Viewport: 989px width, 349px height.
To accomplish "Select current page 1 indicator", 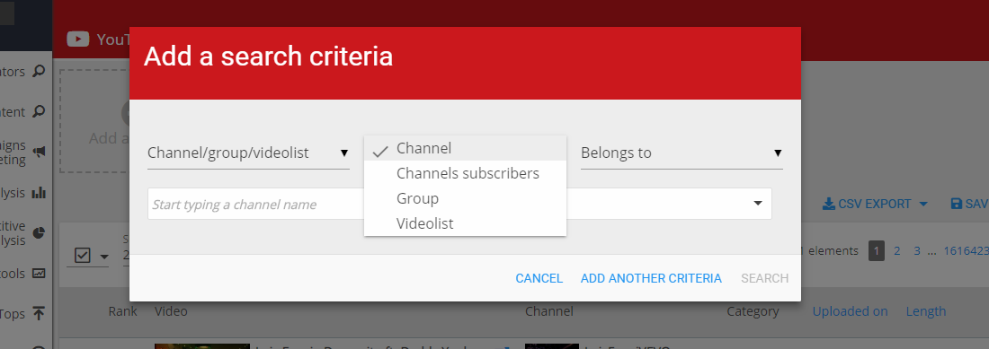I will (x=876, y=251).
